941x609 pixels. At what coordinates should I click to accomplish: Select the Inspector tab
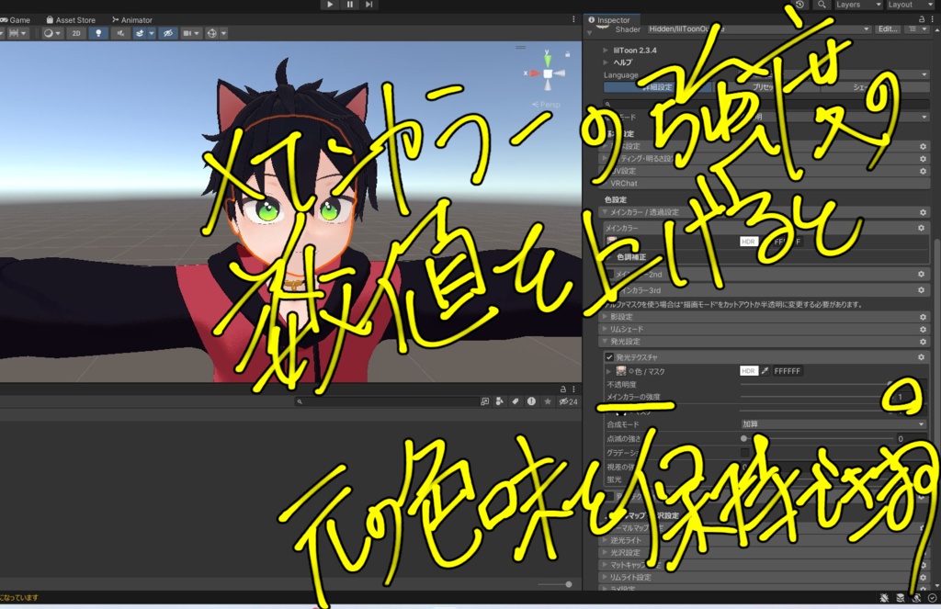pyautogui.click(x=609, y=20)
